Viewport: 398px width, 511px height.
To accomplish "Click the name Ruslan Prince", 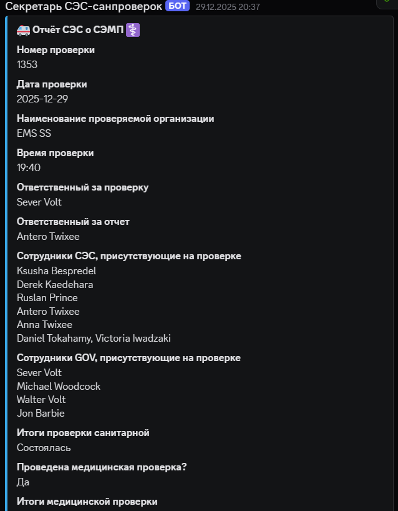I will [x=47, y=297].
